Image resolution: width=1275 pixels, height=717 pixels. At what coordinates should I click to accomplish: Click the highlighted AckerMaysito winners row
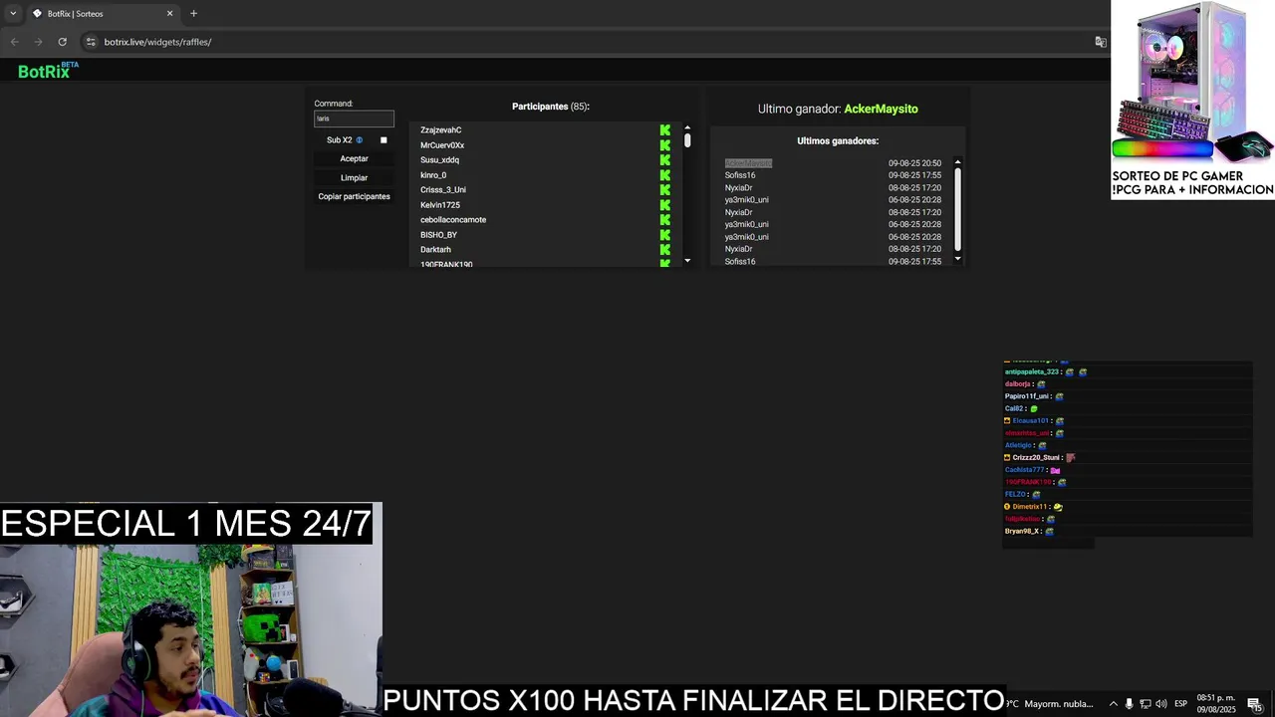pyautogui.click(x=748, y=163)
